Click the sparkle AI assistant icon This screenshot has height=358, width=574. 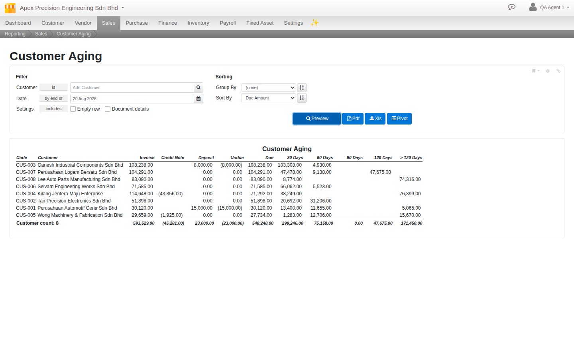click(x=315, y=23)
